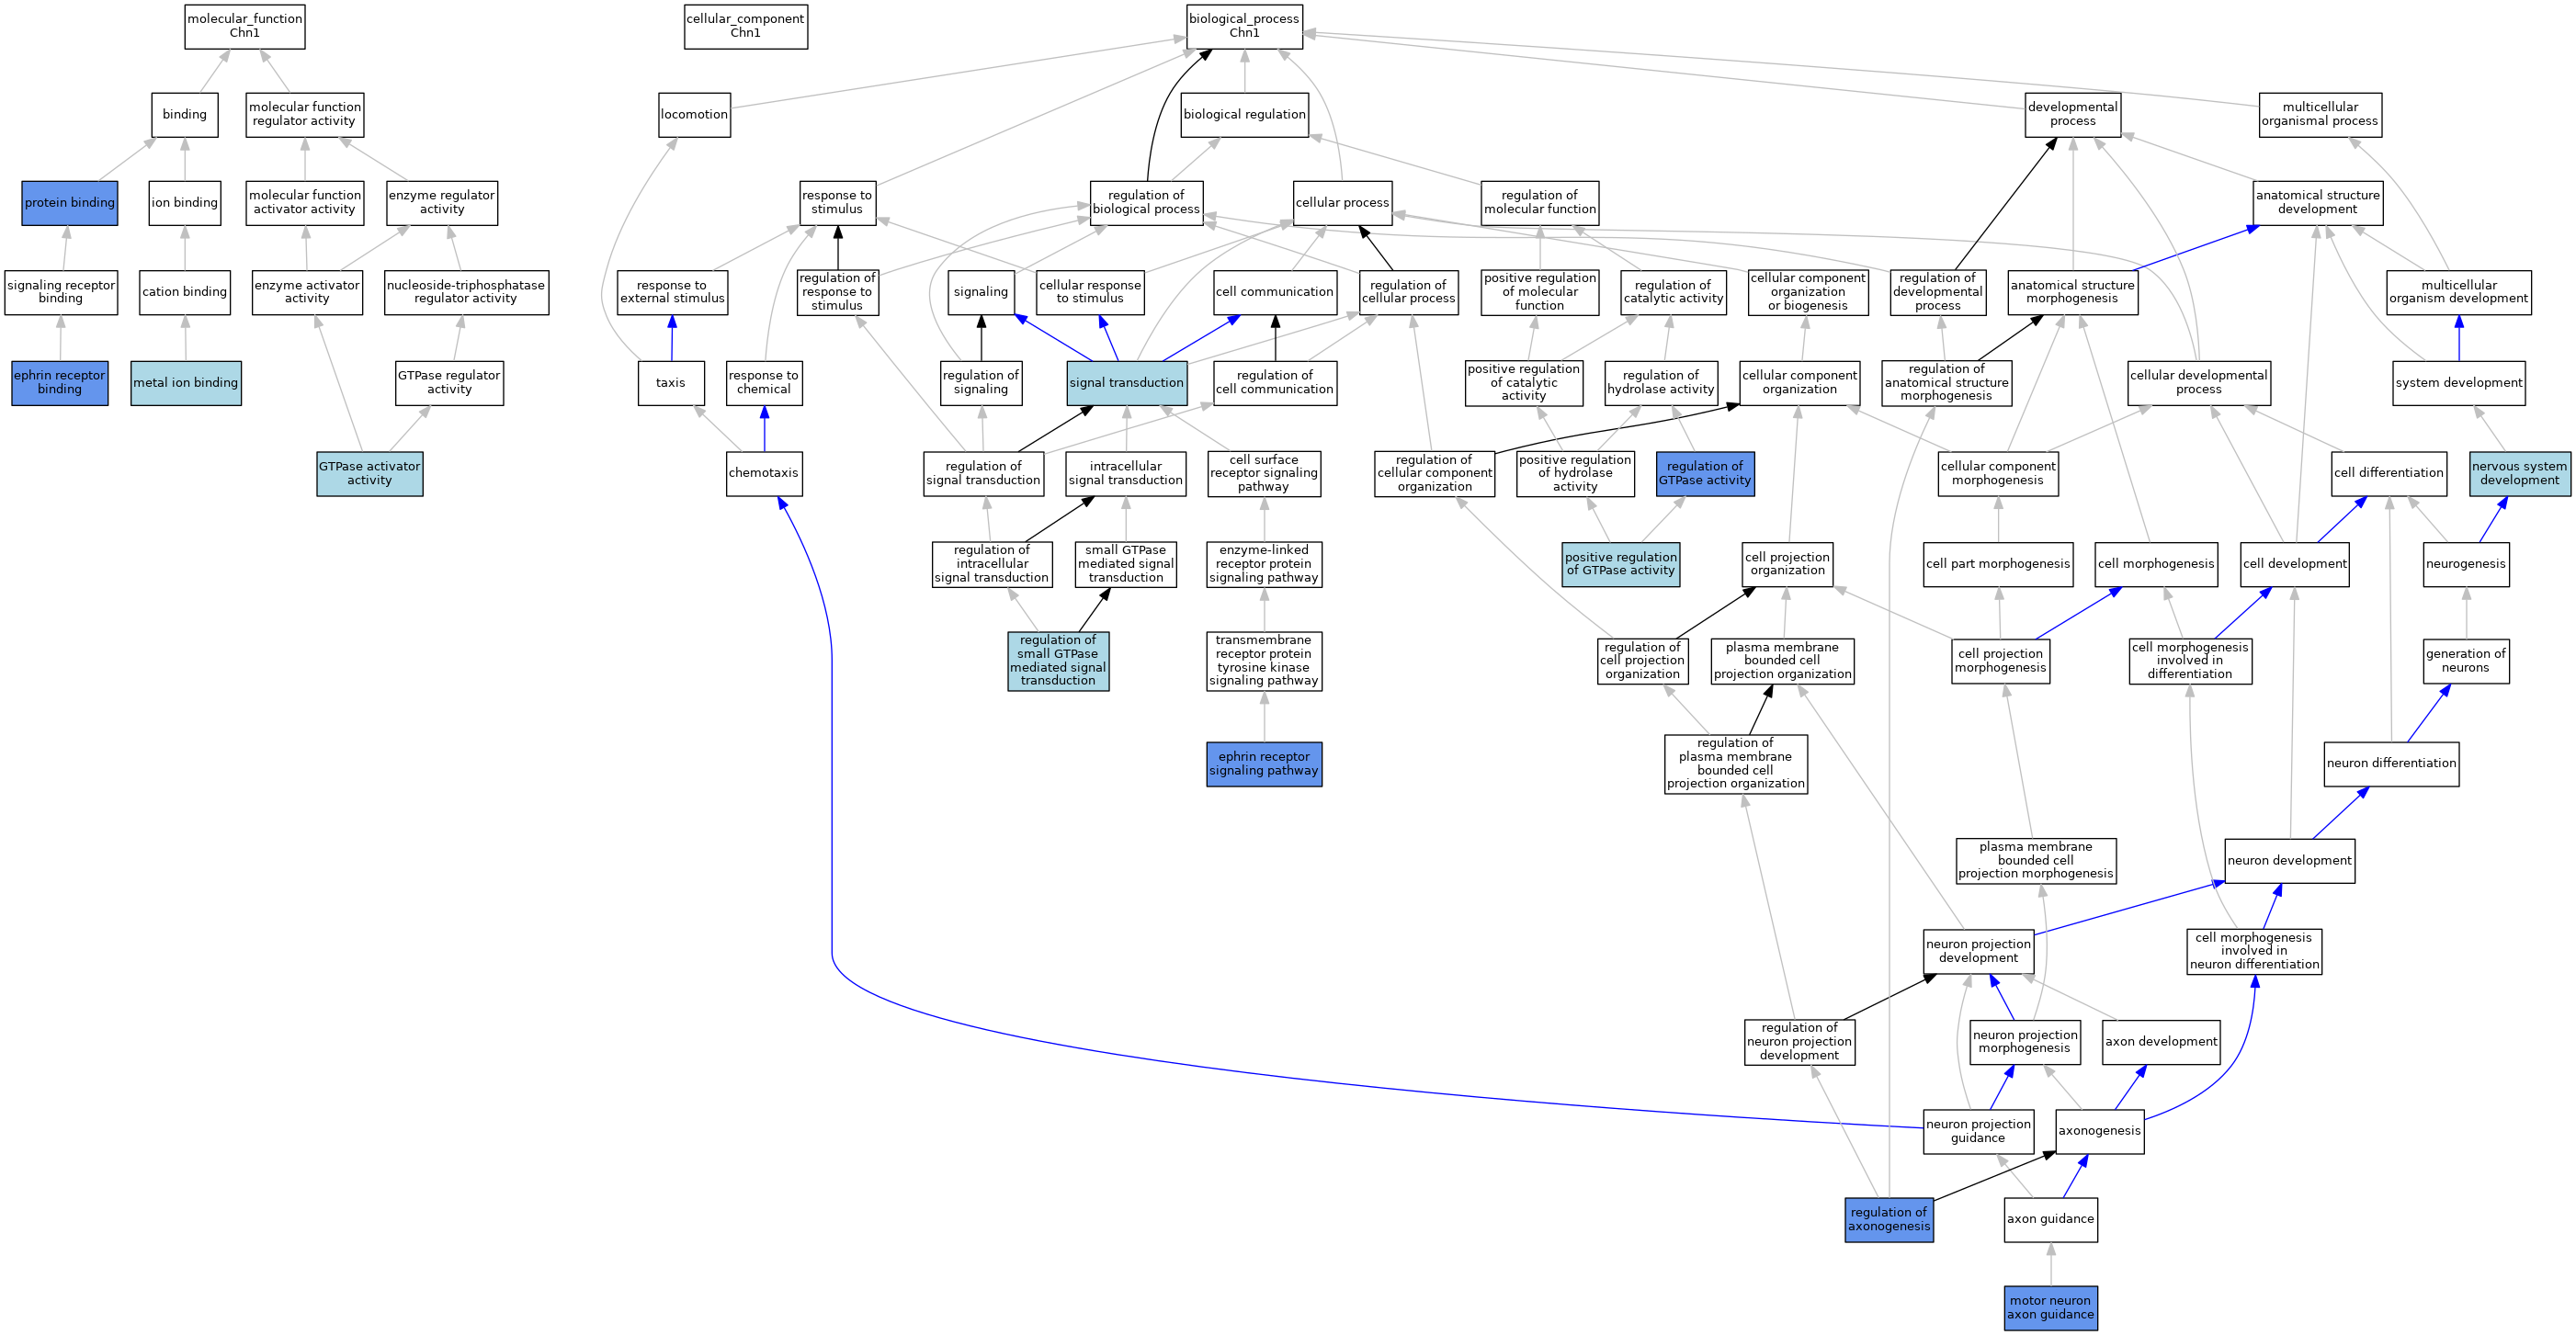This screenshot has width=2576, height=1335.
Task: Click the 'axonogenesis' node
Action: 2100,1131
